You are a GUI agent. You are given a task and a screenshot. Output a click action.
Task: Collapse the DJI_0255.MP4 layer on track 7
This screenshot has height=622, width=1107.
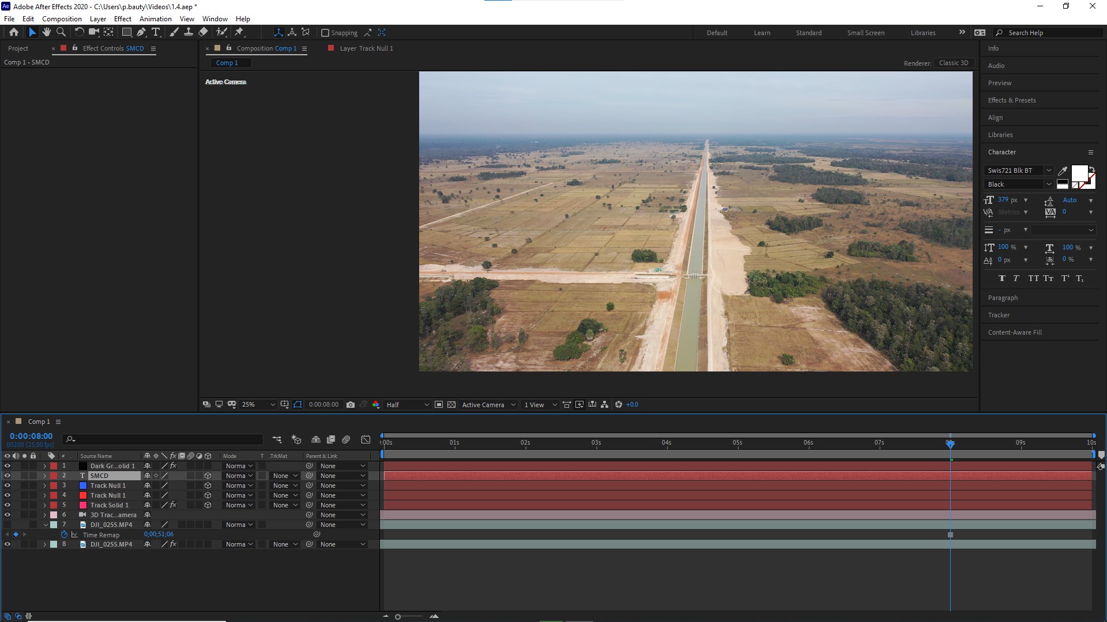pyautogui.click(x=45, y=524)
